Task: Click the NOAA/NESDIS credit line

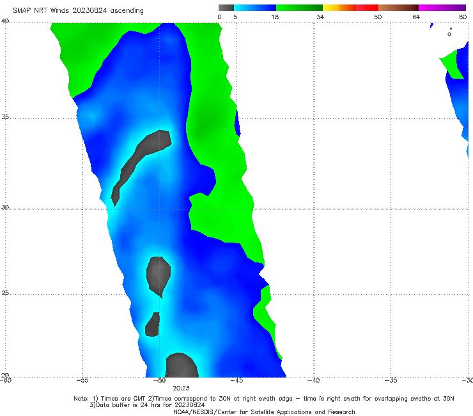Action: coord(264,412)
